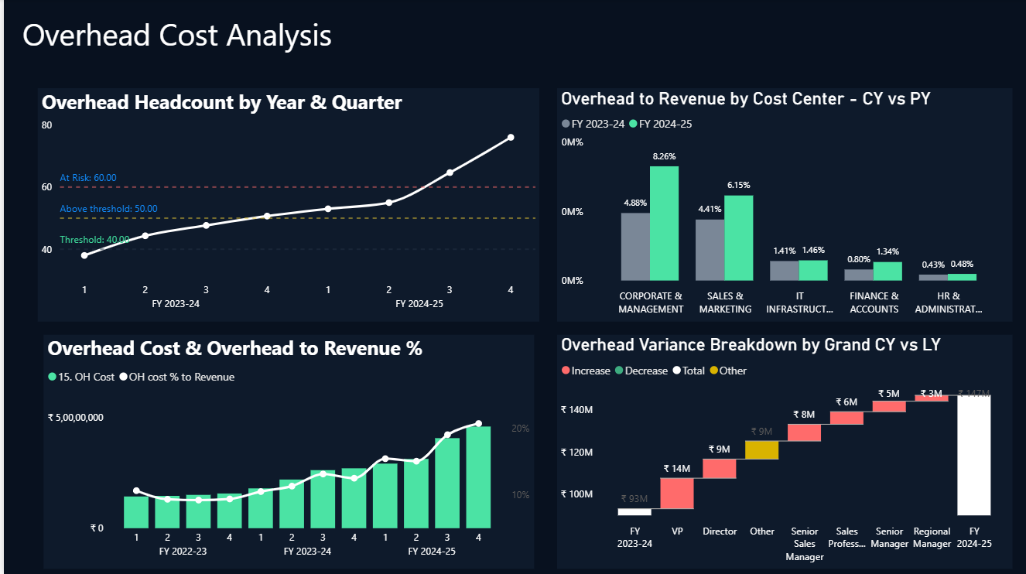Click the 1.46% data label for IT Infrastructure

(x=813, y=250)
